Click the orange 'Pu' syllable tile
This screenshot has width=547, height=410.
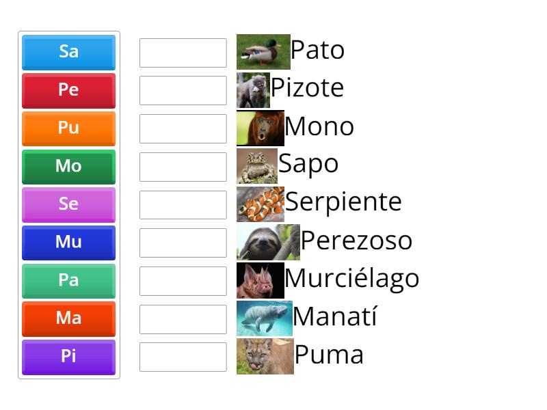[x=68, y=128]
